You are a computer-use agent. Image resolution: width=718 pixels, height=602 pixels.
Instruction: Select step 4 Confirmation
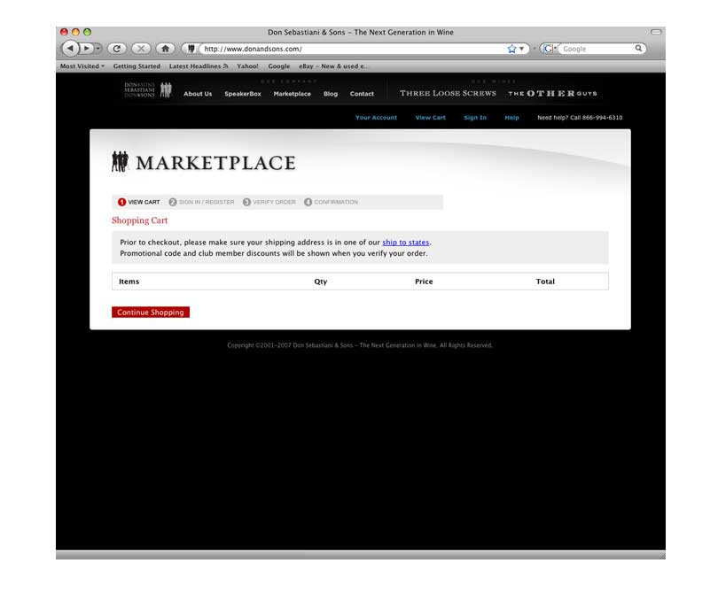(x=333, y=202)
